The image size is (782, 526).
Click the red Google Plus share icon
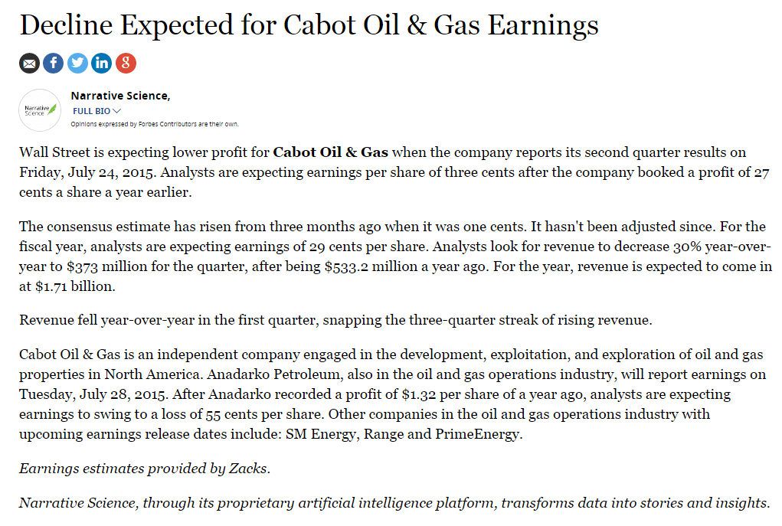126,64
